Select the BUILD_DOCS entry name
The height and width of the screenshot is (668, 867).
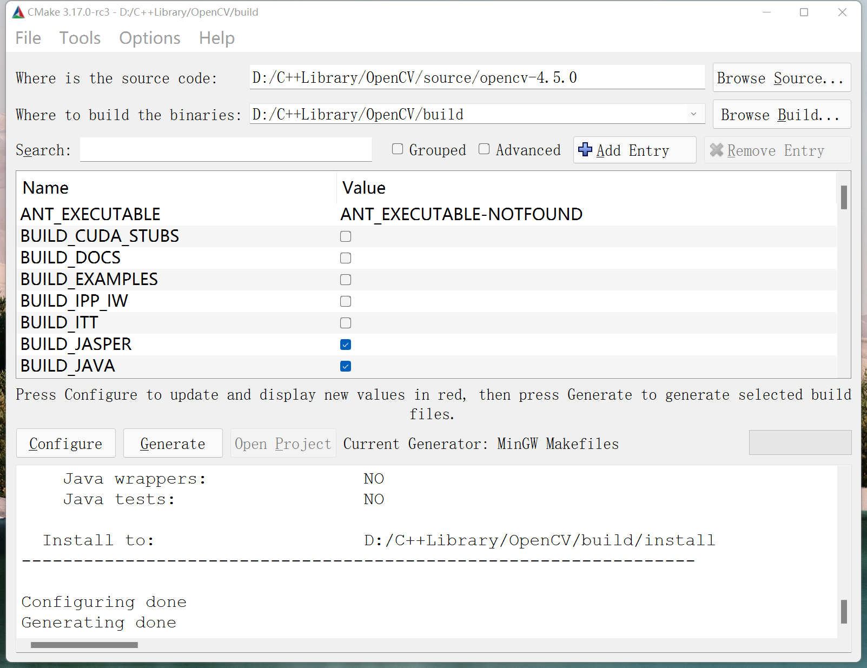click(x=71, y=258)
